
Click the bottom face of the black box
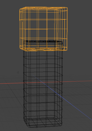coord(43,123)
